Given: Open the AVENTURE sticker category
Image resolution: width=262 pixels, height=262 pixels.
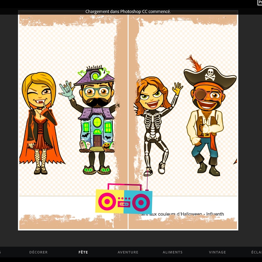Looking at the screenshot, I should 128,252.
